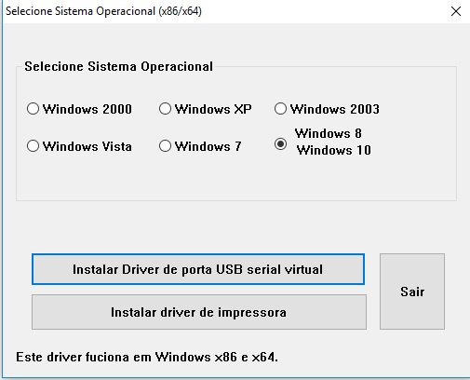Choose the Windows XP radio circle

click(165, 109)
